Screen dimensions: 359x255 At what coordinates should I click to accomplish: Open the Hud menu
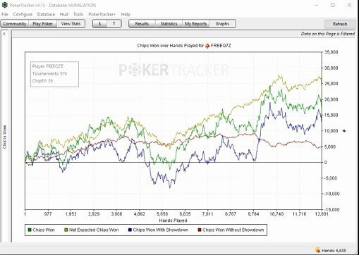tap(64, 14)
